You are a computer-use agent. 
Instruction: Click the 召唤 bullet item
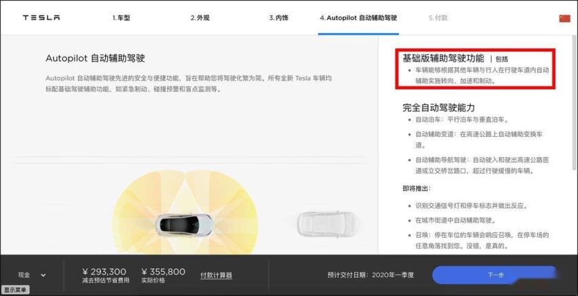click(x=482, y=240)
